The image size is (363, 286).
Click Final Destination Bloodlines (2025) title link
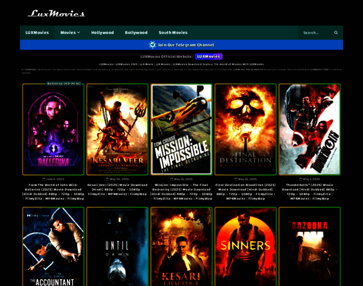tap(246, 192)
